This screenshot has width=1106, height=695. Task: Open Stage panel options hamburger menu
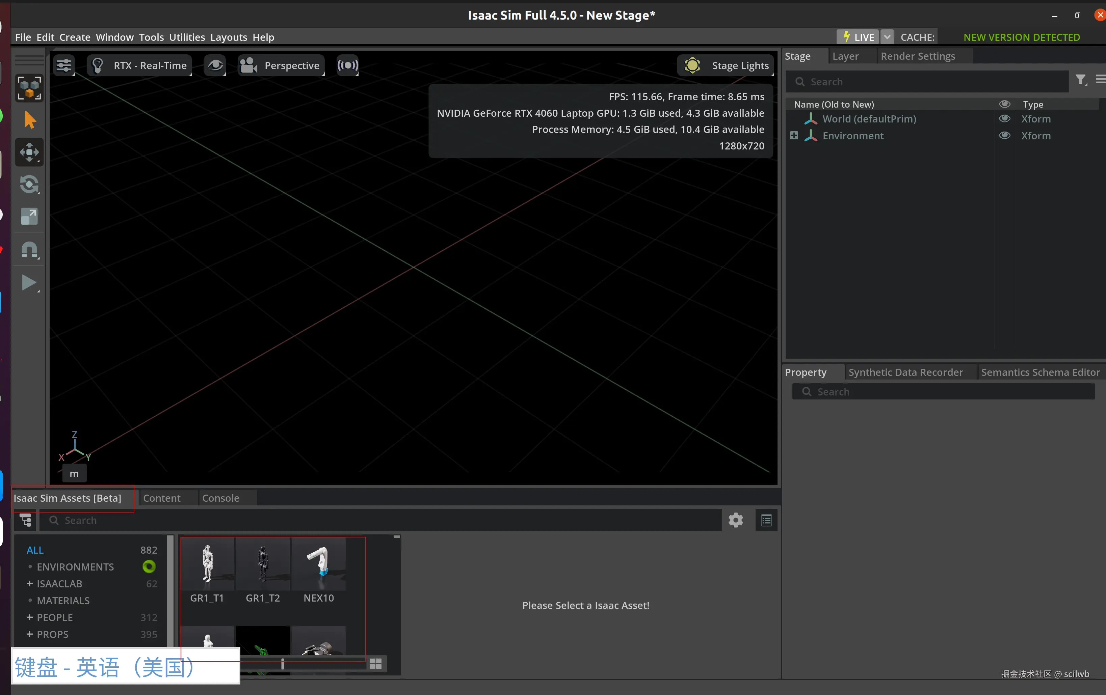tap(1101, 79)
